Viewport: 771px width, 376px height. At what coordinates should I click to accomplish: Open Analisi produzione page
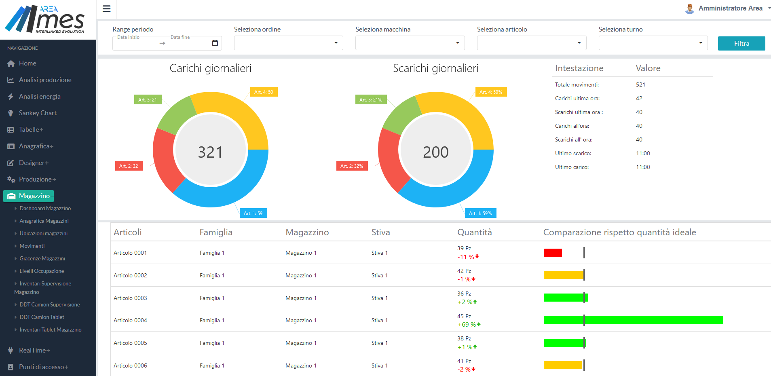[45, 80]
